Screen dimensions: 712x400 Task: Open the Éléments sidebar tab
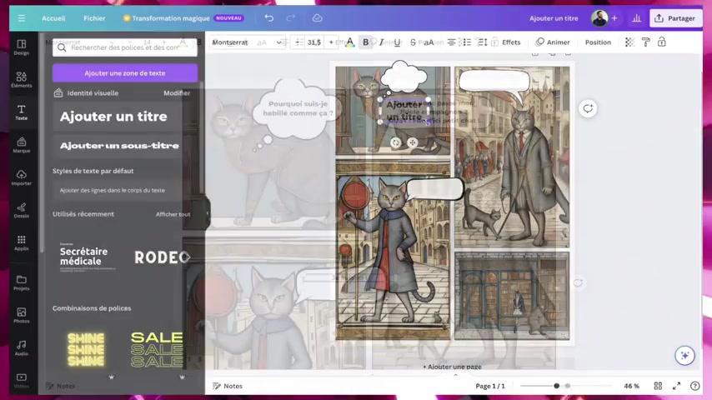pos(22,79)
